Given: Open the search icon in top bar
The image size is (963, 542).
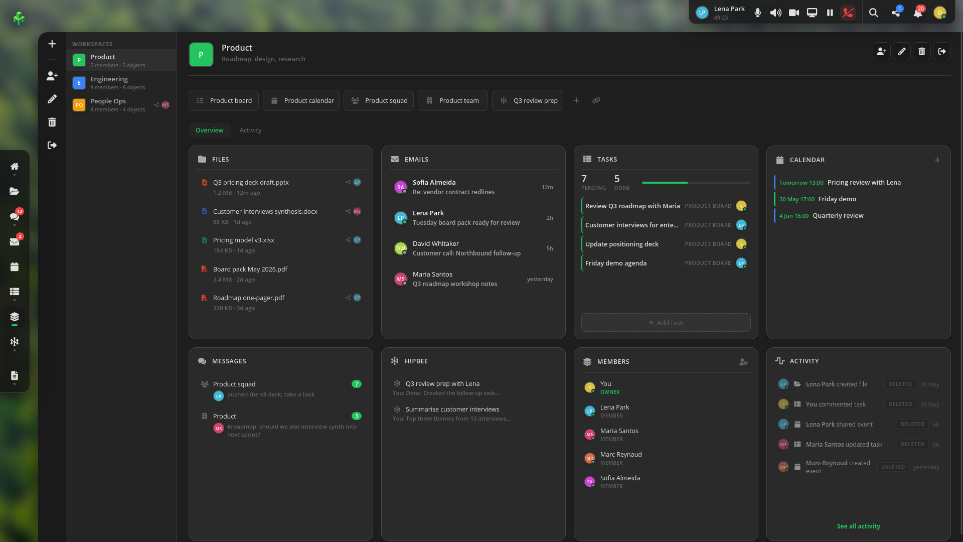Looking at the screenshot, I should (x=874, y=13).
